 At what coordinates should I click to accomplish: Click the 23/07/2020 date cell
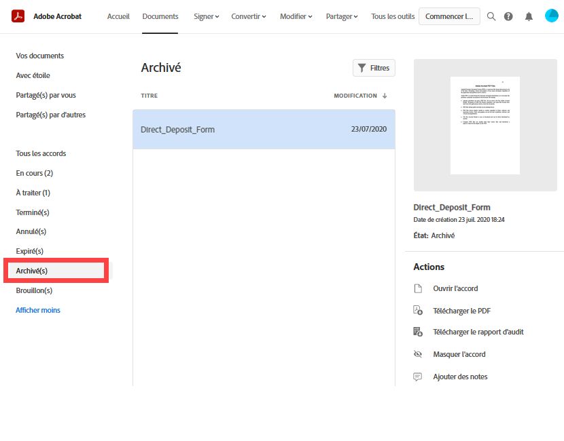[x=369, y=130]
